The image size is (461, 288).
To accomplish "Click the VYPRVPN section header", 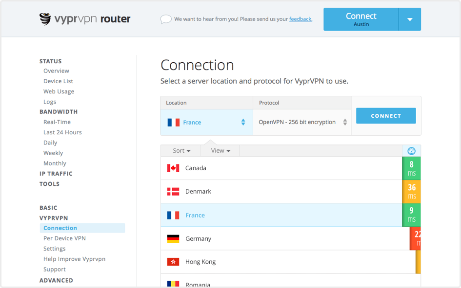I will tap(54, 218).
